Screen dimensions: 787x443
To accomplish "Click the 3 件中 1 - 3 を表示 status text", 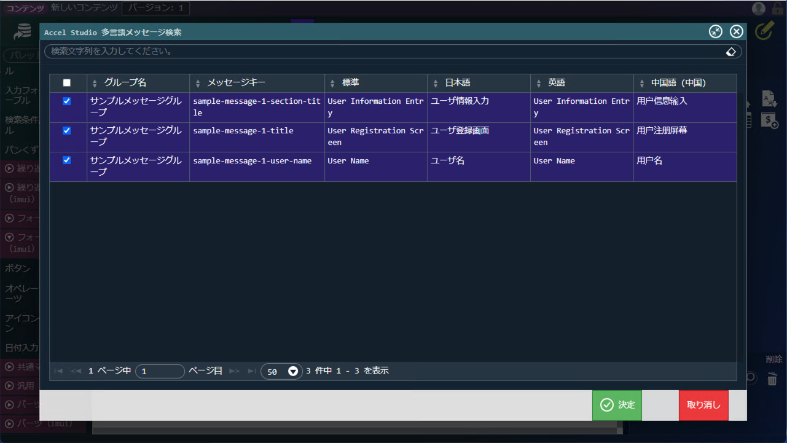I will (x=347, y=371).
